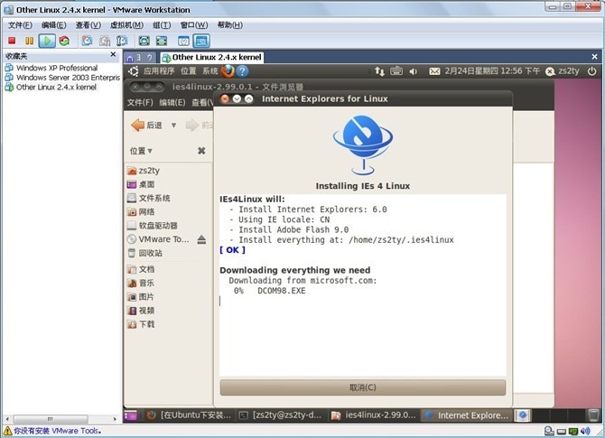
Task: Select Windows Server 2003 Enterprise in favorites
Action: [62, 78]
